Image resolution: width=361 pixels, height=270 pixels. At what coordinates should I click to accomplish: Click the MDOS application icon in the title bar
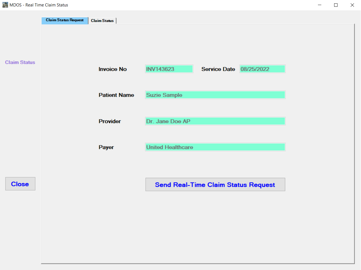[5, 5]
